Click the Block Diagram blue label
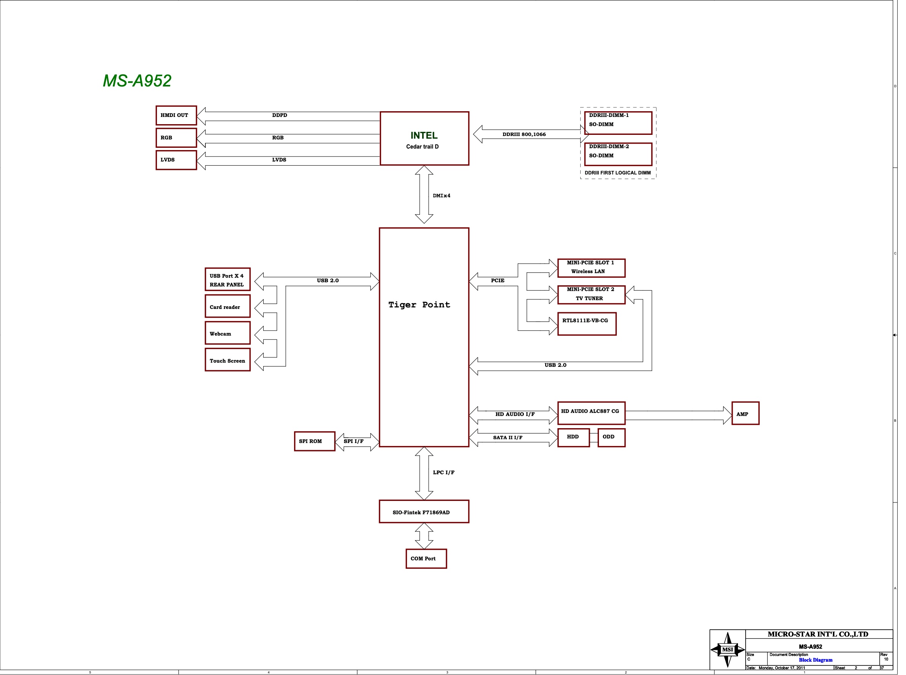The image size is (906, 675). point(816,660)
